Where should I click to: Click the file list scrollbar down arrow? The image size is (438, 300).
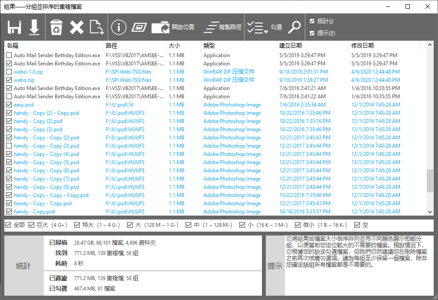[430, 212]
